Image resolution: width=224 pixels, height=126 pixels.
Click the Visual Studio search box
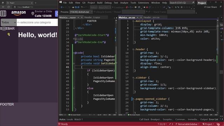(x=182, y=3)
